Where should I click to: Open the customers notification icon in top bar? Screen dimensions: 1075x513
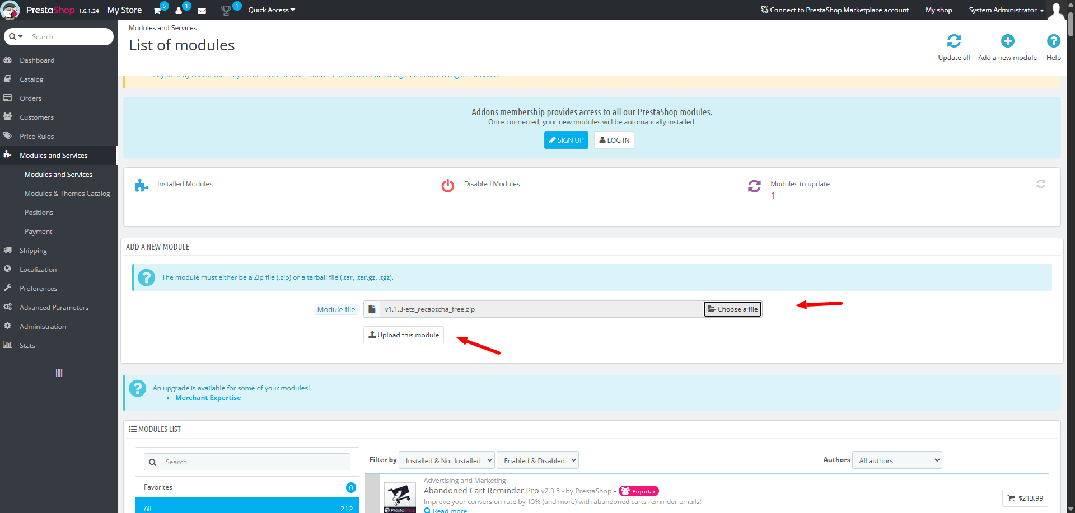[x=179, y=11]
